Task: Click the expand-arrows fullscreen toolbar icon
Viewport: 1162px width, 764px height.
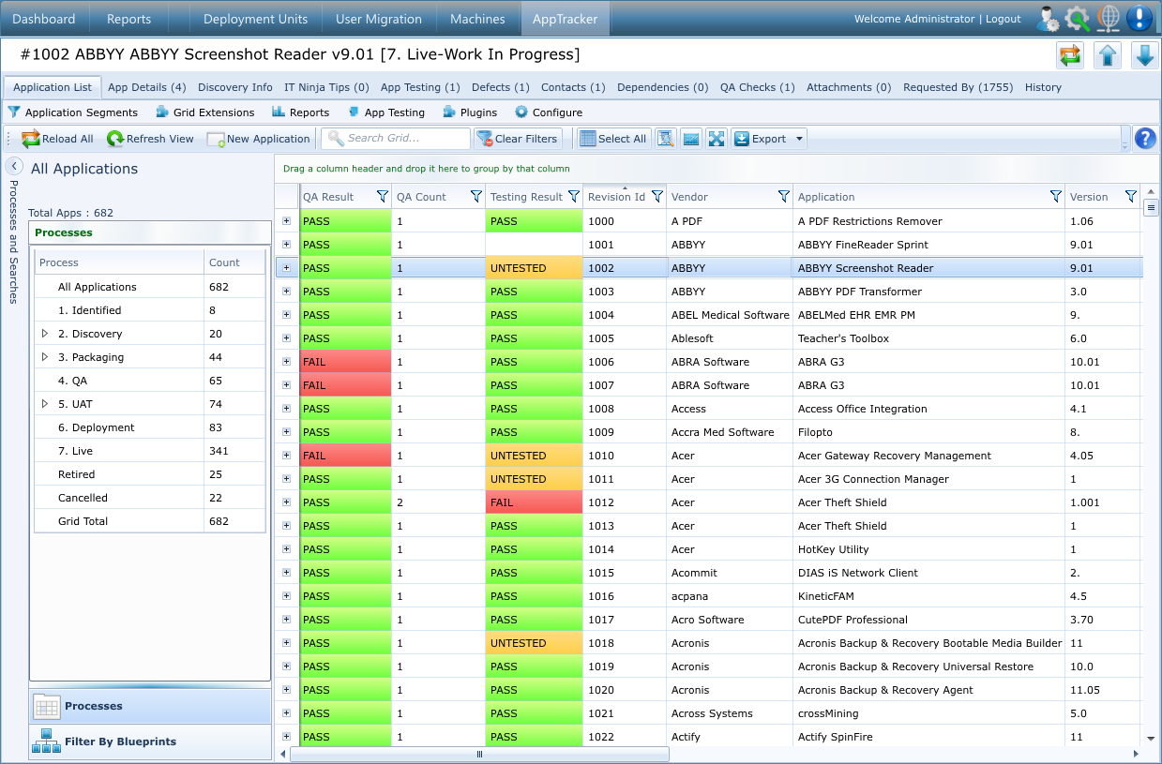Action: point(717,139)
